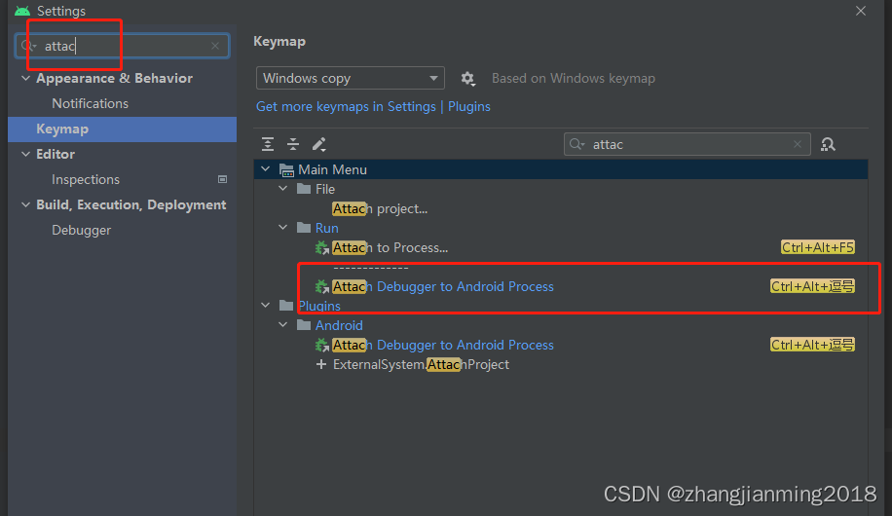
Task: Clear the settings search field
Action: [x=215, y=46]
